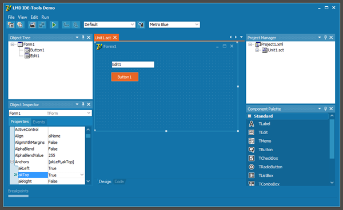The height and width of the screenshot is (210, 343).
Task: Switch to the Code view
Action: (x=119, y=181)
